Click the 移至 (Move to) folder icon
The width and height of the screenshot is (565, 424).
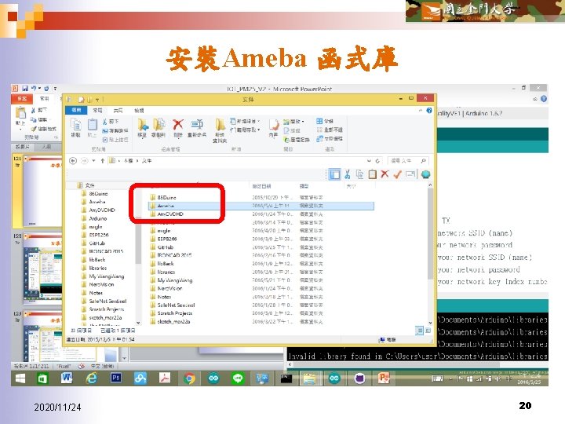[x=143, y=128]
